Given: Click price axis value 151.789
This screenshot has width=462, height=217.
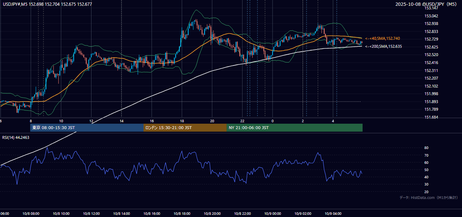Looking at the screenshot, I should [x=431, y=109].
